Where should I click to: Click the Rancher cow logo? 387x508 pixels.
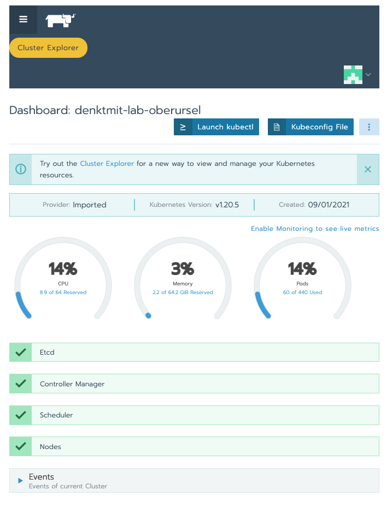coord(60,20)
